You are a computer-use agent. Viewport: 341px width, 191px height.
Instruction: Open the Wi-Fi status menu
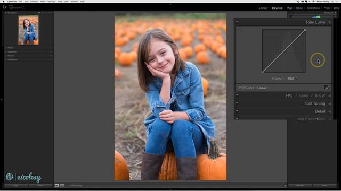pos(313,1)
